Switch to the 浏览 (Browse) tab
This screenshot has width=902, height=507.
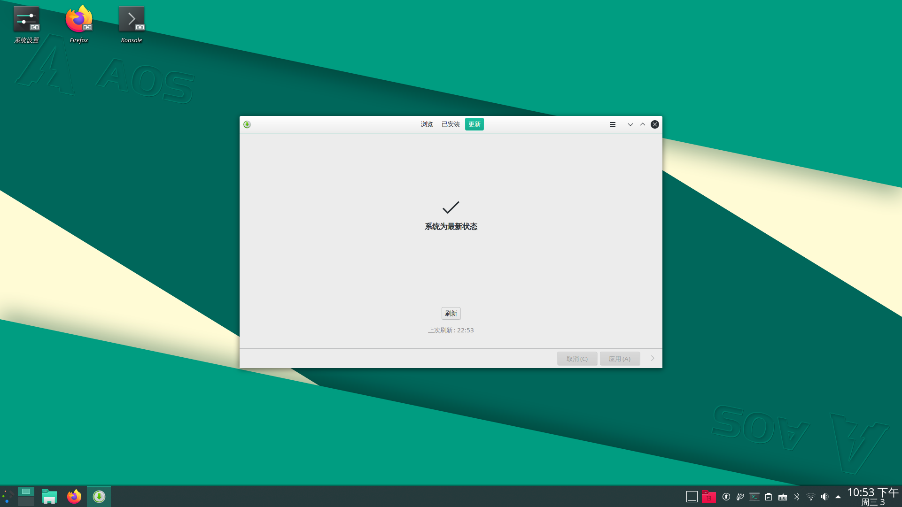(427, 124)
